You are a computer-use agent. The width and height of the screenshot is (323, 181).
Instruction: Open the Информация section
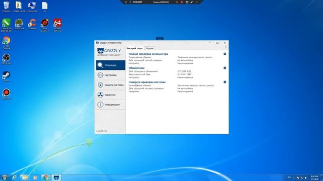pos(111,105)
